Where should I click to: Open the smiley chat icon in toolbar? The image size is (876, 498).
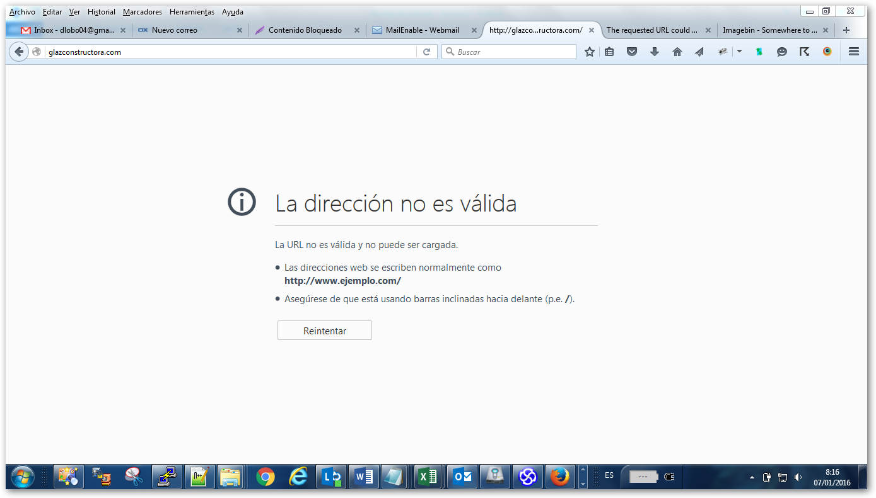click(x=782, y=52)
